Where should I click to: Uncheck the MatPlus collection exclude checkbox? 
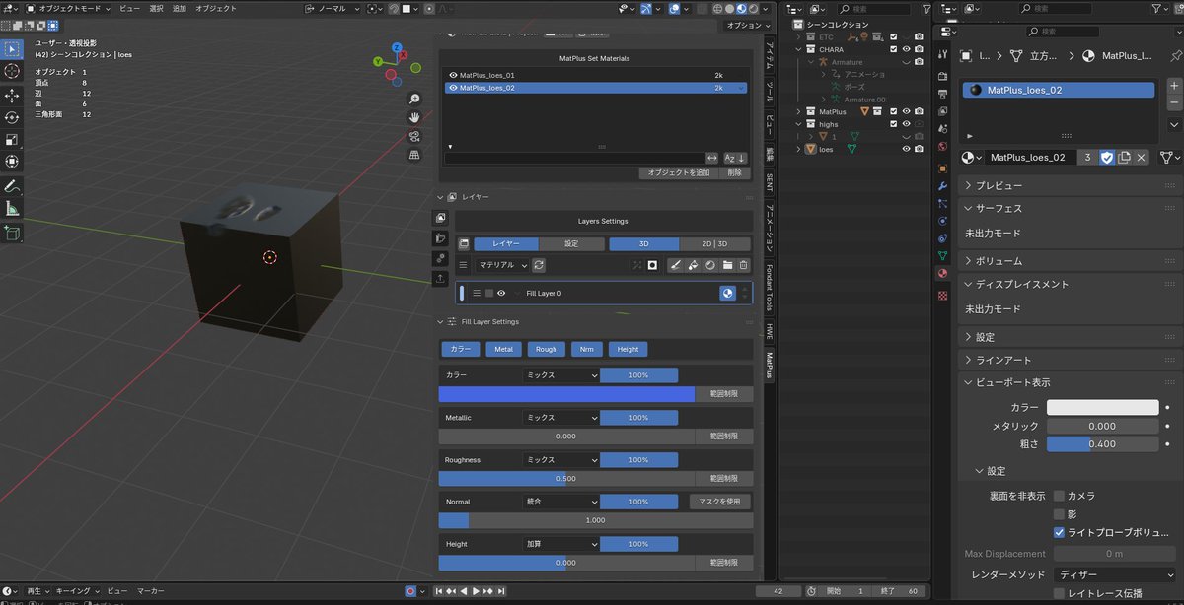pyautogui.click(x=893, y=111)
